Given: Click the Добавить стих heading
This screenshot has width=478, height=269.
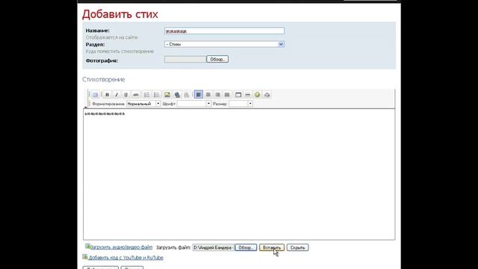Looking at the screenshot, I should 120,14.
